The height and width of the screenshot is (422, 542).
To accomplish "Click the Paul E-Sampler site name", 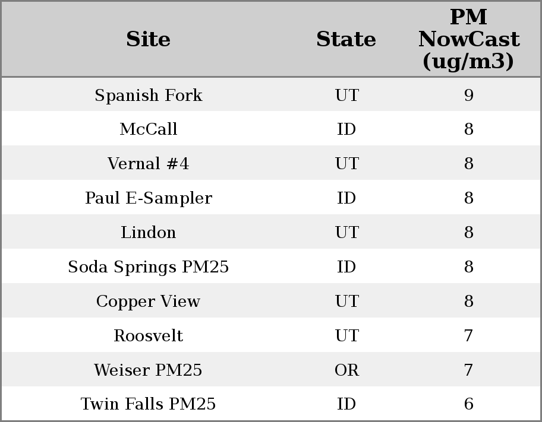I will pyautogui.click(x=148, y=198).
